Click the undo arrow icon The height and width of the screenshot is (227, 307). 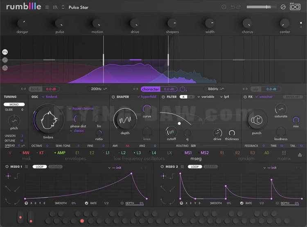point(233,7)
